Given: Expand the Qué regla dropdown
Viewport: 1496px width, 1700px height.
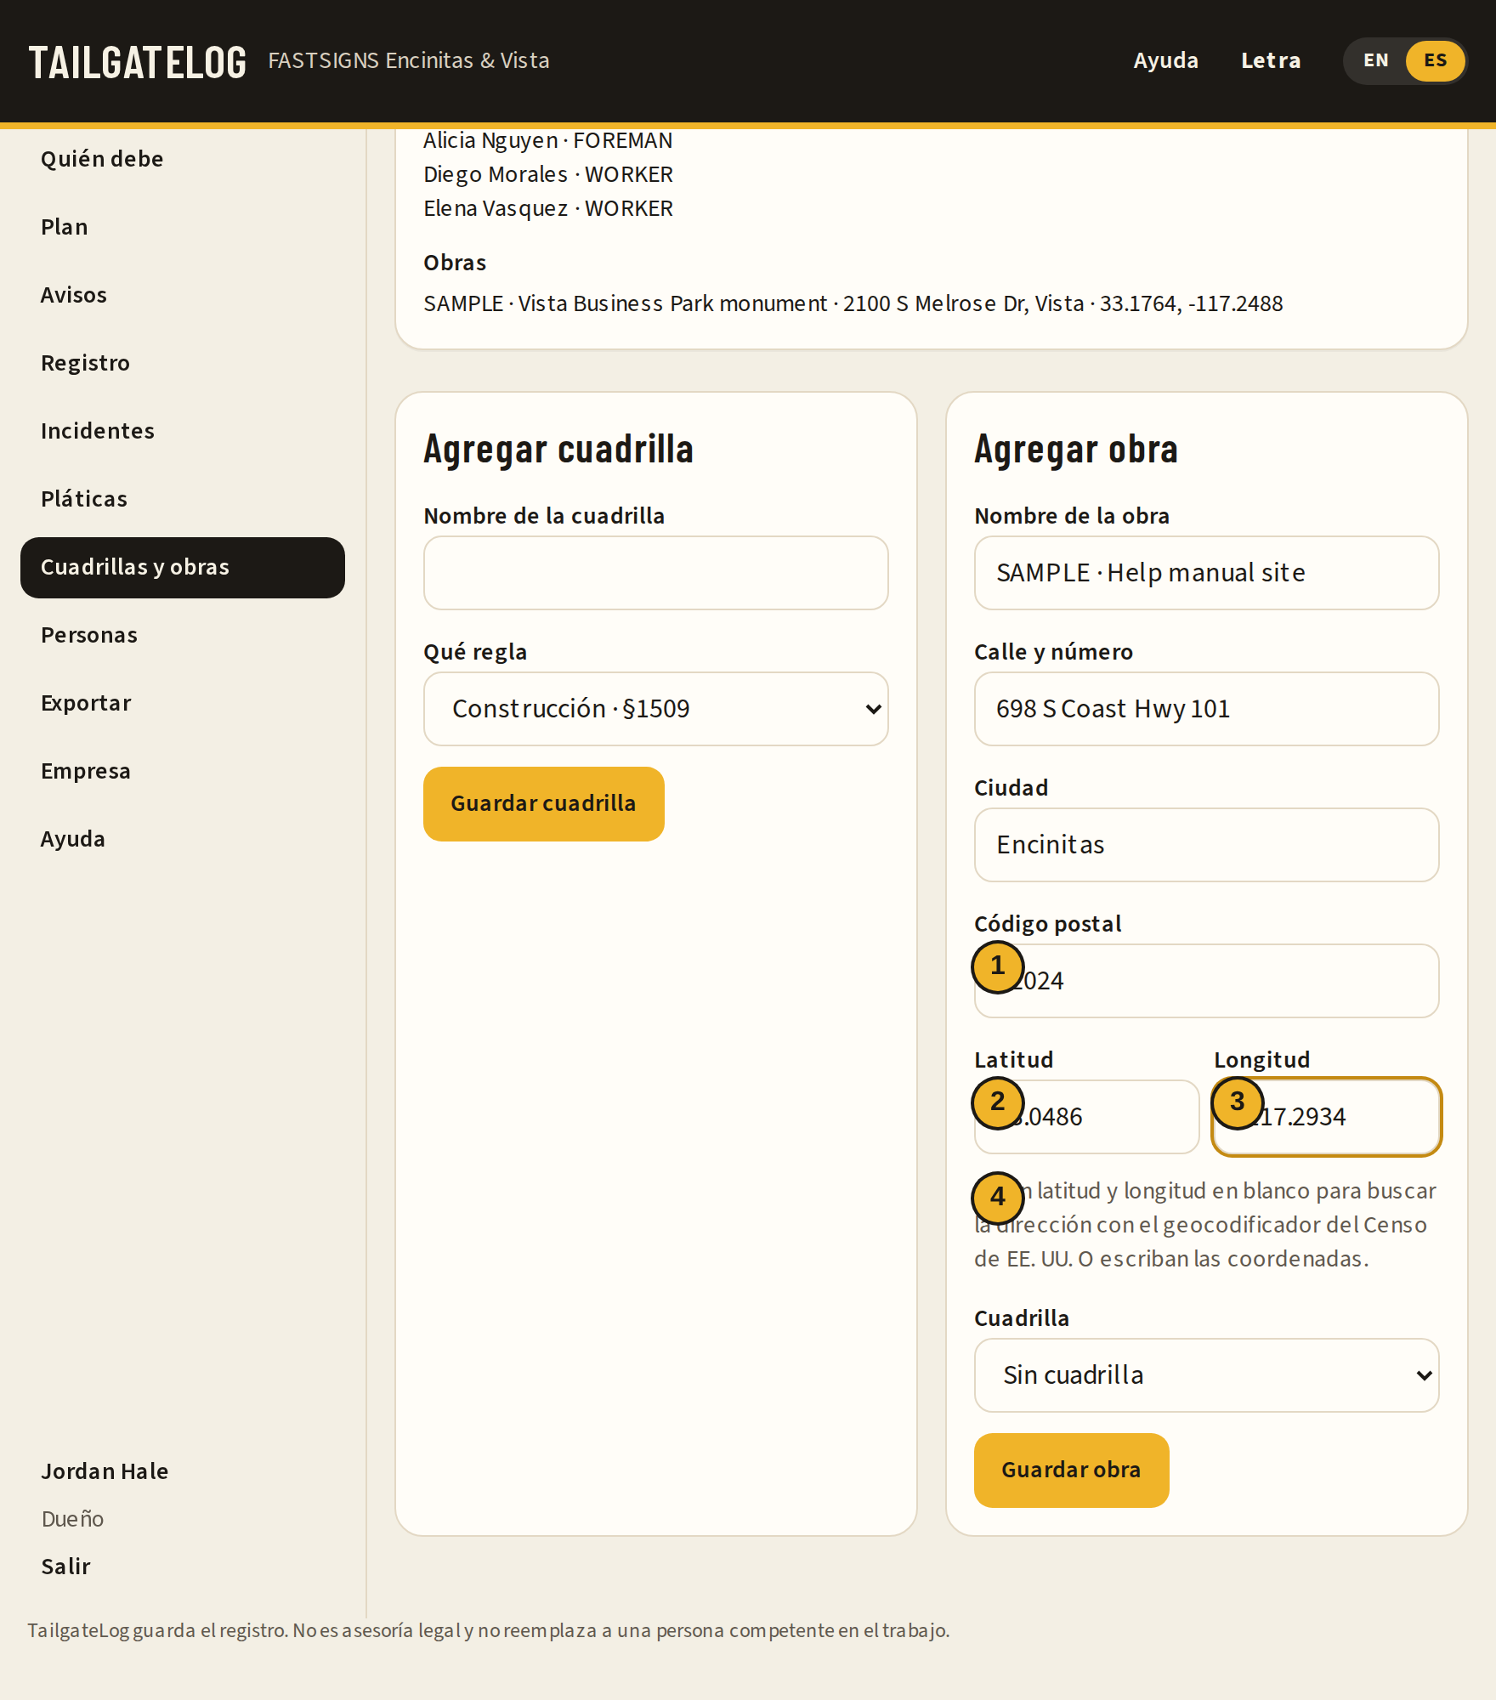Looking at the screenshot, I should point(656,709).
